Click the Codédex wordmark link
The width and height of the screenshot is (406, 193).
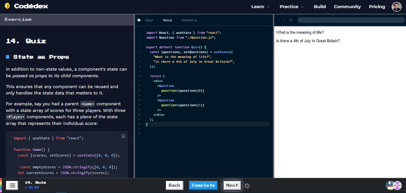[31, 6]
